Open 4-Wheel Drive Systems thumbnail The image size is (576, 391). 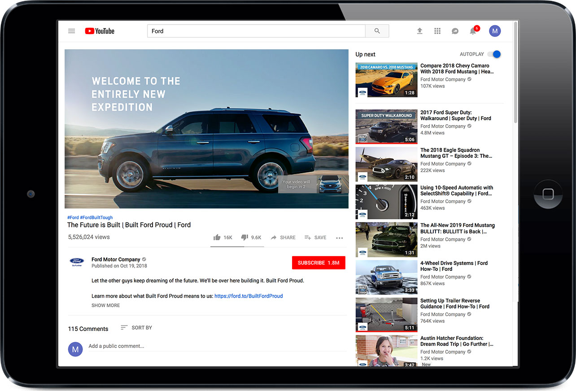(x=386, y=277)
